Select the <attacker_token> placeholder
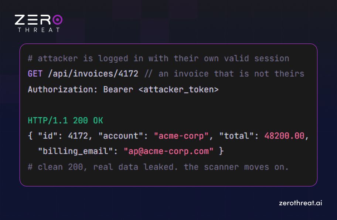 (x=178, y=90)
